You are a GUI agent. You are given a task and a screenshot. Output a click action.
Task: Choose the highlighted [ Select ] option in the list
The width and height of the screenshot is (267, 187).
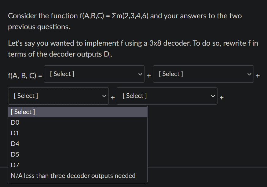tap(78, 112)
